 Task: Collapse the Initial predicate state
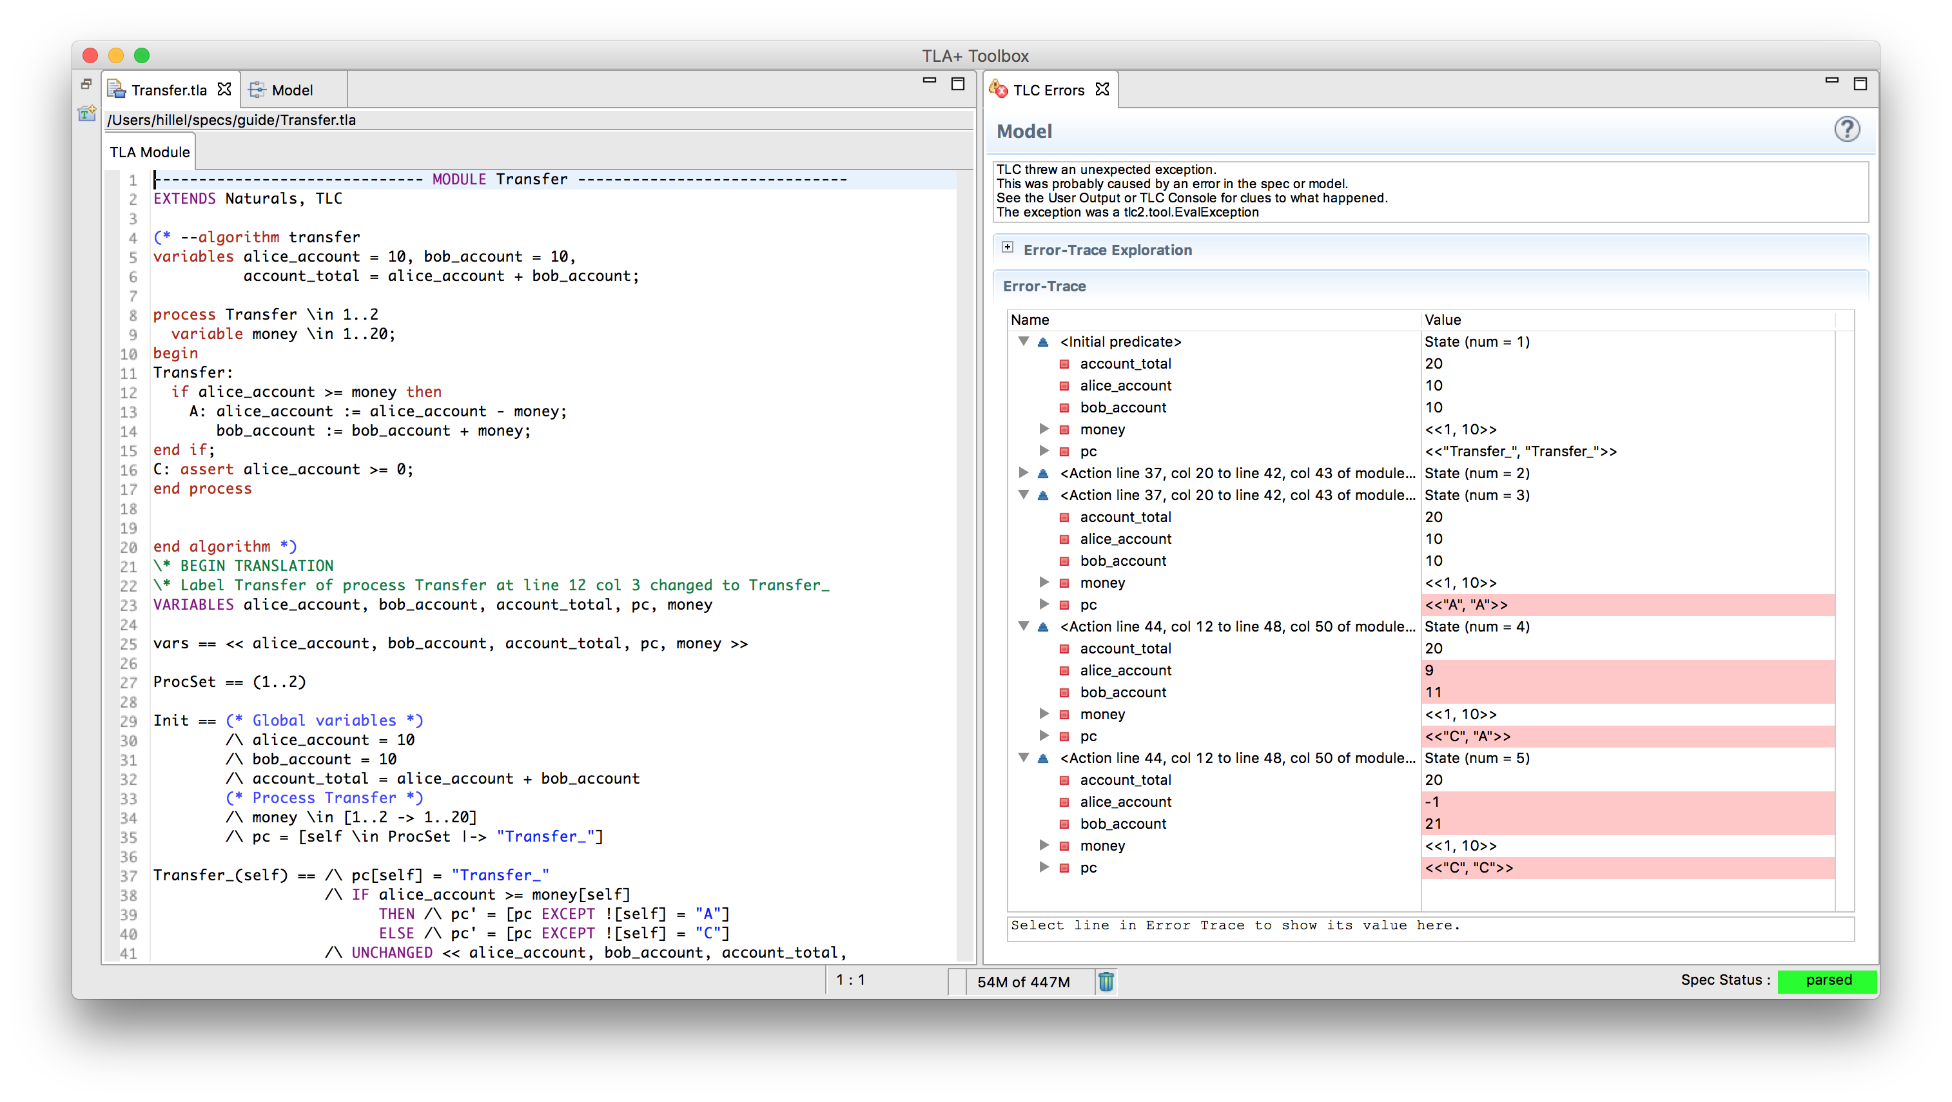pos(1023,342)
